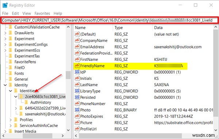Click the FavoritePens folder icon

pyautogui.click(x=10, y=62)
